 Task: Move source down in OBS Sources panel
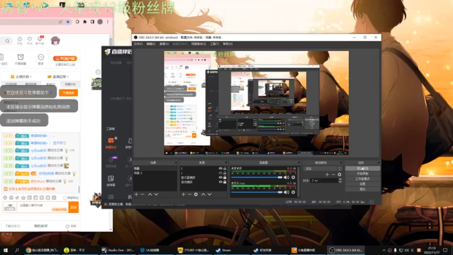(210, 194)
